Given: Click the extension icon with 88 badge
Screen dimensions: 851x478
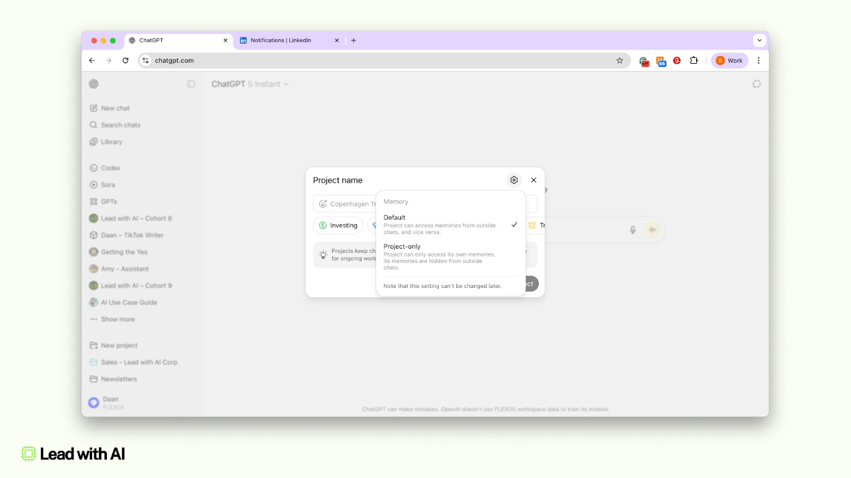Looking at the screenshot, I should point(661,62).
